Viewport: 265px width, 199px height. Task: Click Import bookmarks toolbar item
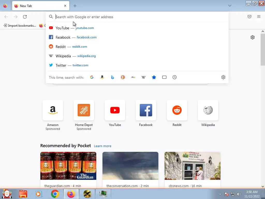[x=20, y=26]
